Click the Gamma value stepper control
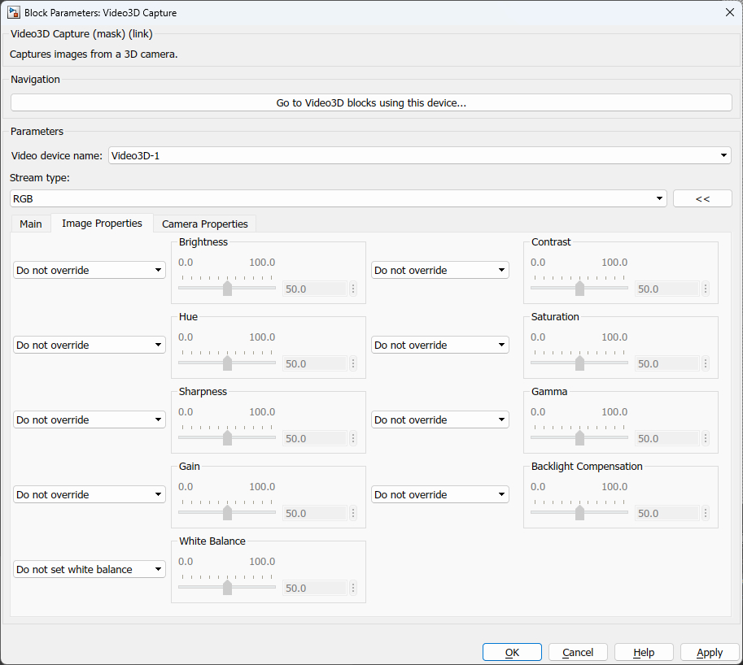 pyautogui.click(x=705, y=438)
